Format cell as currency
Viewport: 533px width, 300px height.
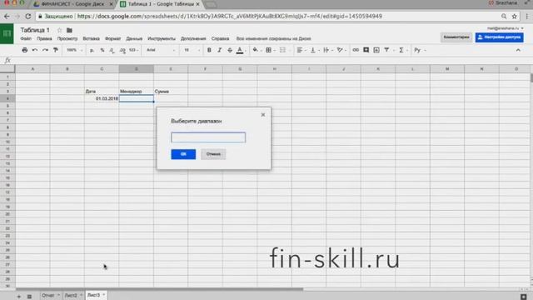point(92,50)
